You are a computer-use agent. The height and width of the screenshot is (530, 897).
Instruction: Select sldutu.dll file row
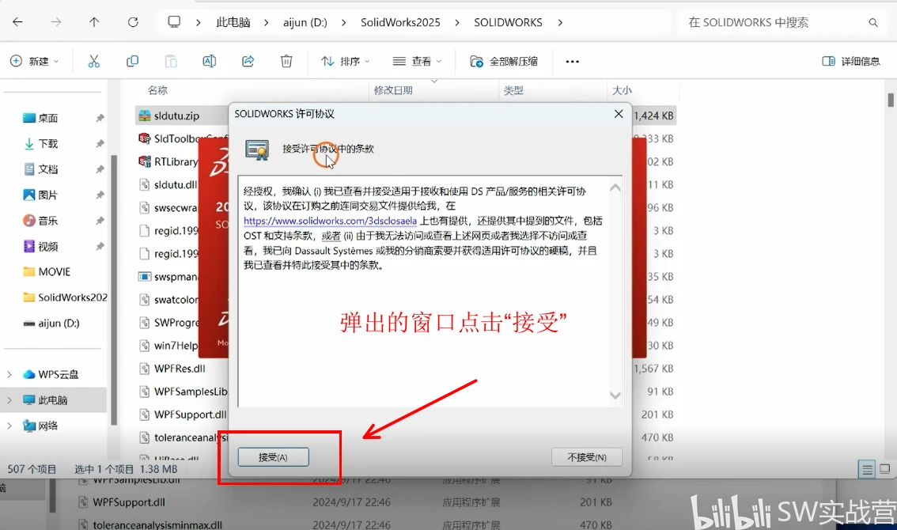pos(168,185)
